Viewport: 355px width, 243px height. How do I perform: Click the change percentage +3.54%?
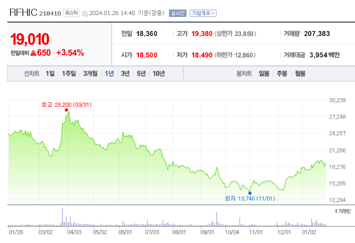[70, 52]
